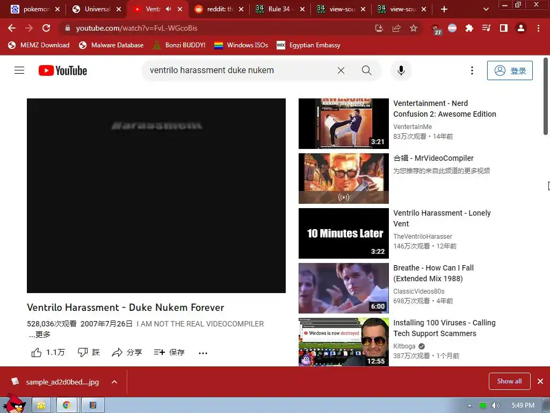Click the video player area
Viewport: 550px width, 413px height.
click(x=156, y=196)
